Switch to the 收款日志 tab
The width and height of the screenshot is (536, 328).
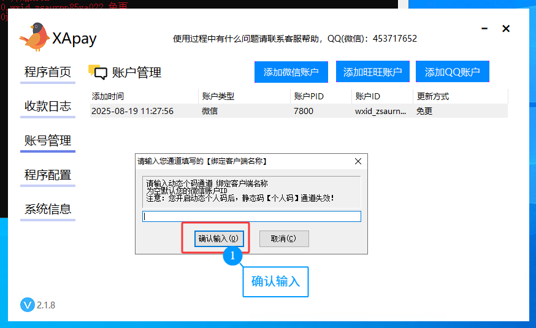coord(48,107)
